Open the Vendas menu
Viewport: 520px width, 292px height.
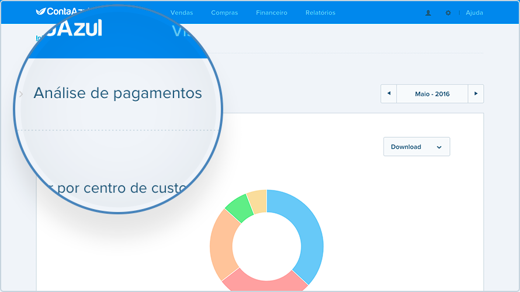point(182,13)
